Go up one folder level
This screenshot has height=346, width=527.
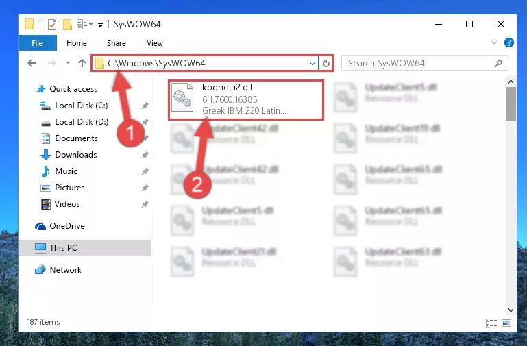pos(82,63)
